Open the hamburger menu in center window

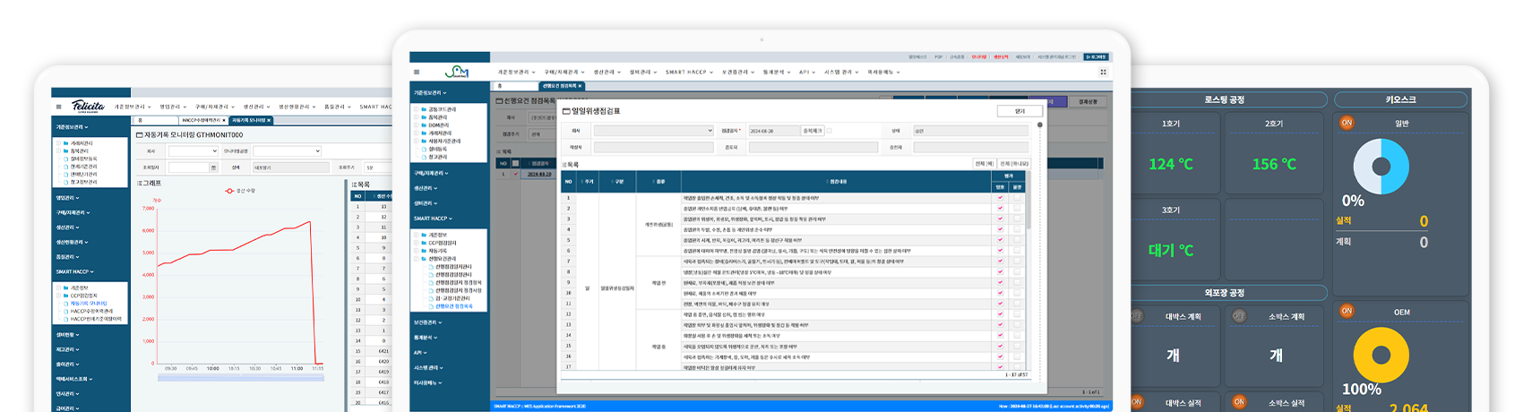pos(416,73)
